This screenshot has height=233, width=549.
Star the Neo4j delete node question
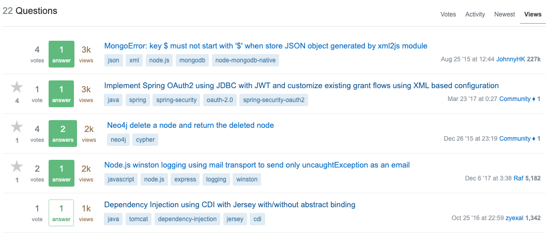(x=17, y=127)
